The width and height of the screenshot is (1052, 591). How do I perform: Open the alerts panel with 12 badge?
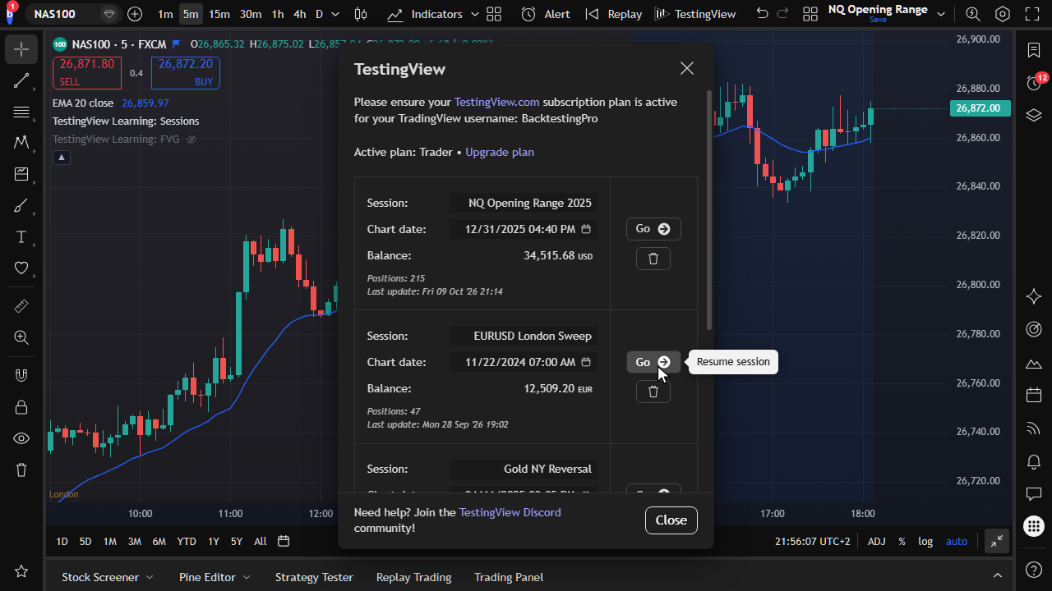[1035, 82]
